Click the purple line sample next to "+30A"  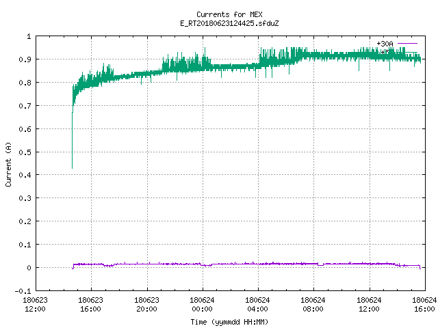(x=407, y=44)
